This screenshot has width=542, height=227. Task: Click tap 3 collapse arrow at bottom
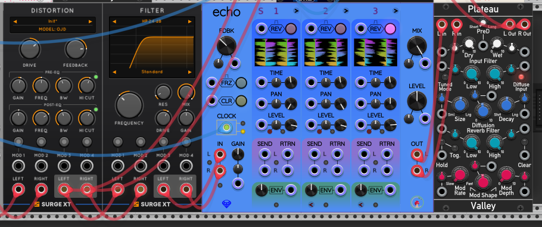(x=360, y=205)
